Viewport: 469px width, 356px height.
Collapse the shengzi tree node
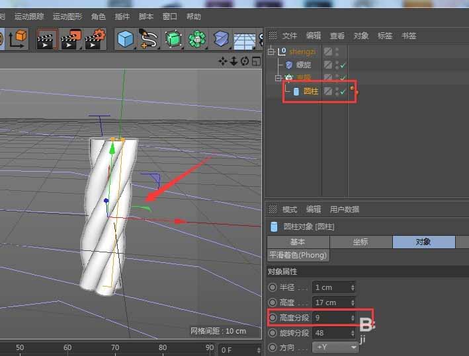tap(272, 51)
